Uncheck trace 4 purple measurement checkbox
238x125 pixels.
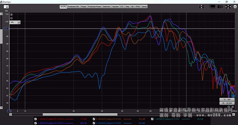coord(36,123)
